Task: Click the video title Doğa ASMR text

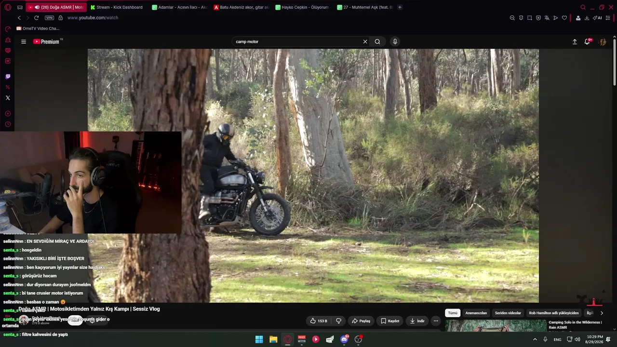Action: tap(89, 309)
